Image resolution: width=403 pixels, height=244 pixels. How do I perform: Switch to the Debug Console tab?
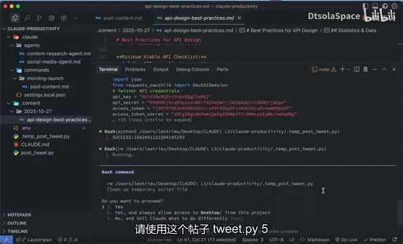coord(193,69)
